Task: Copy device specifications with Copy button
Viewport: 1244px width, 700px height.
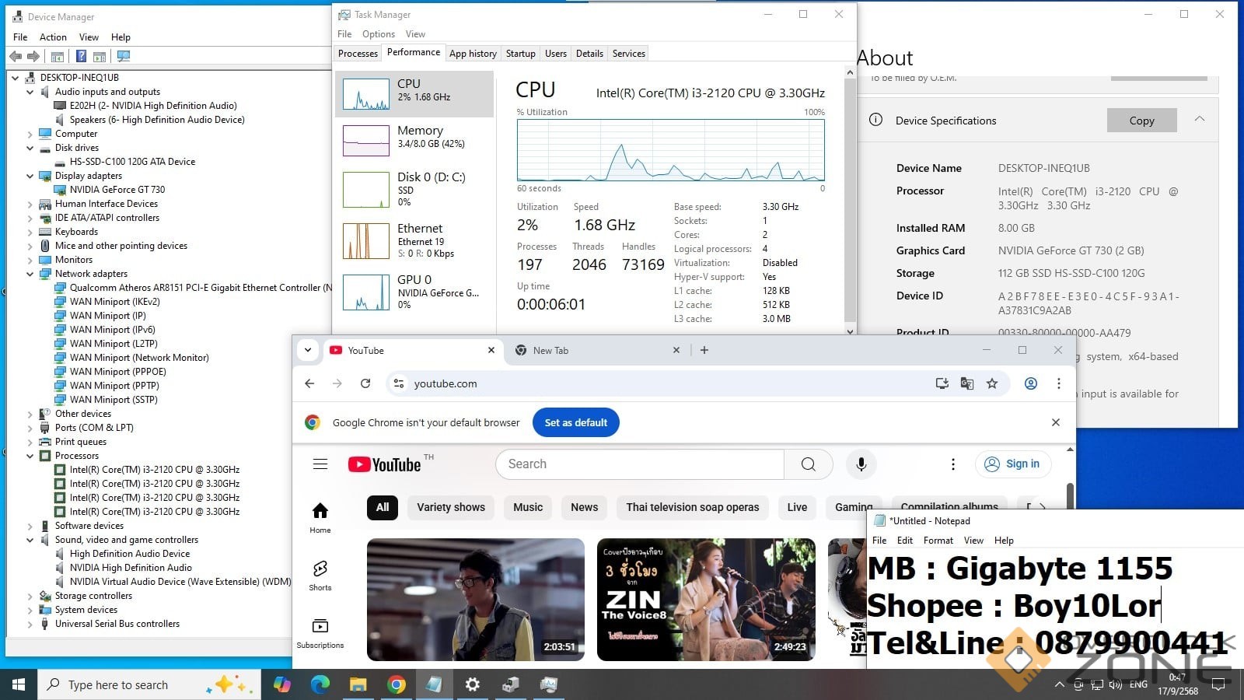Action: coord(1141,121)
